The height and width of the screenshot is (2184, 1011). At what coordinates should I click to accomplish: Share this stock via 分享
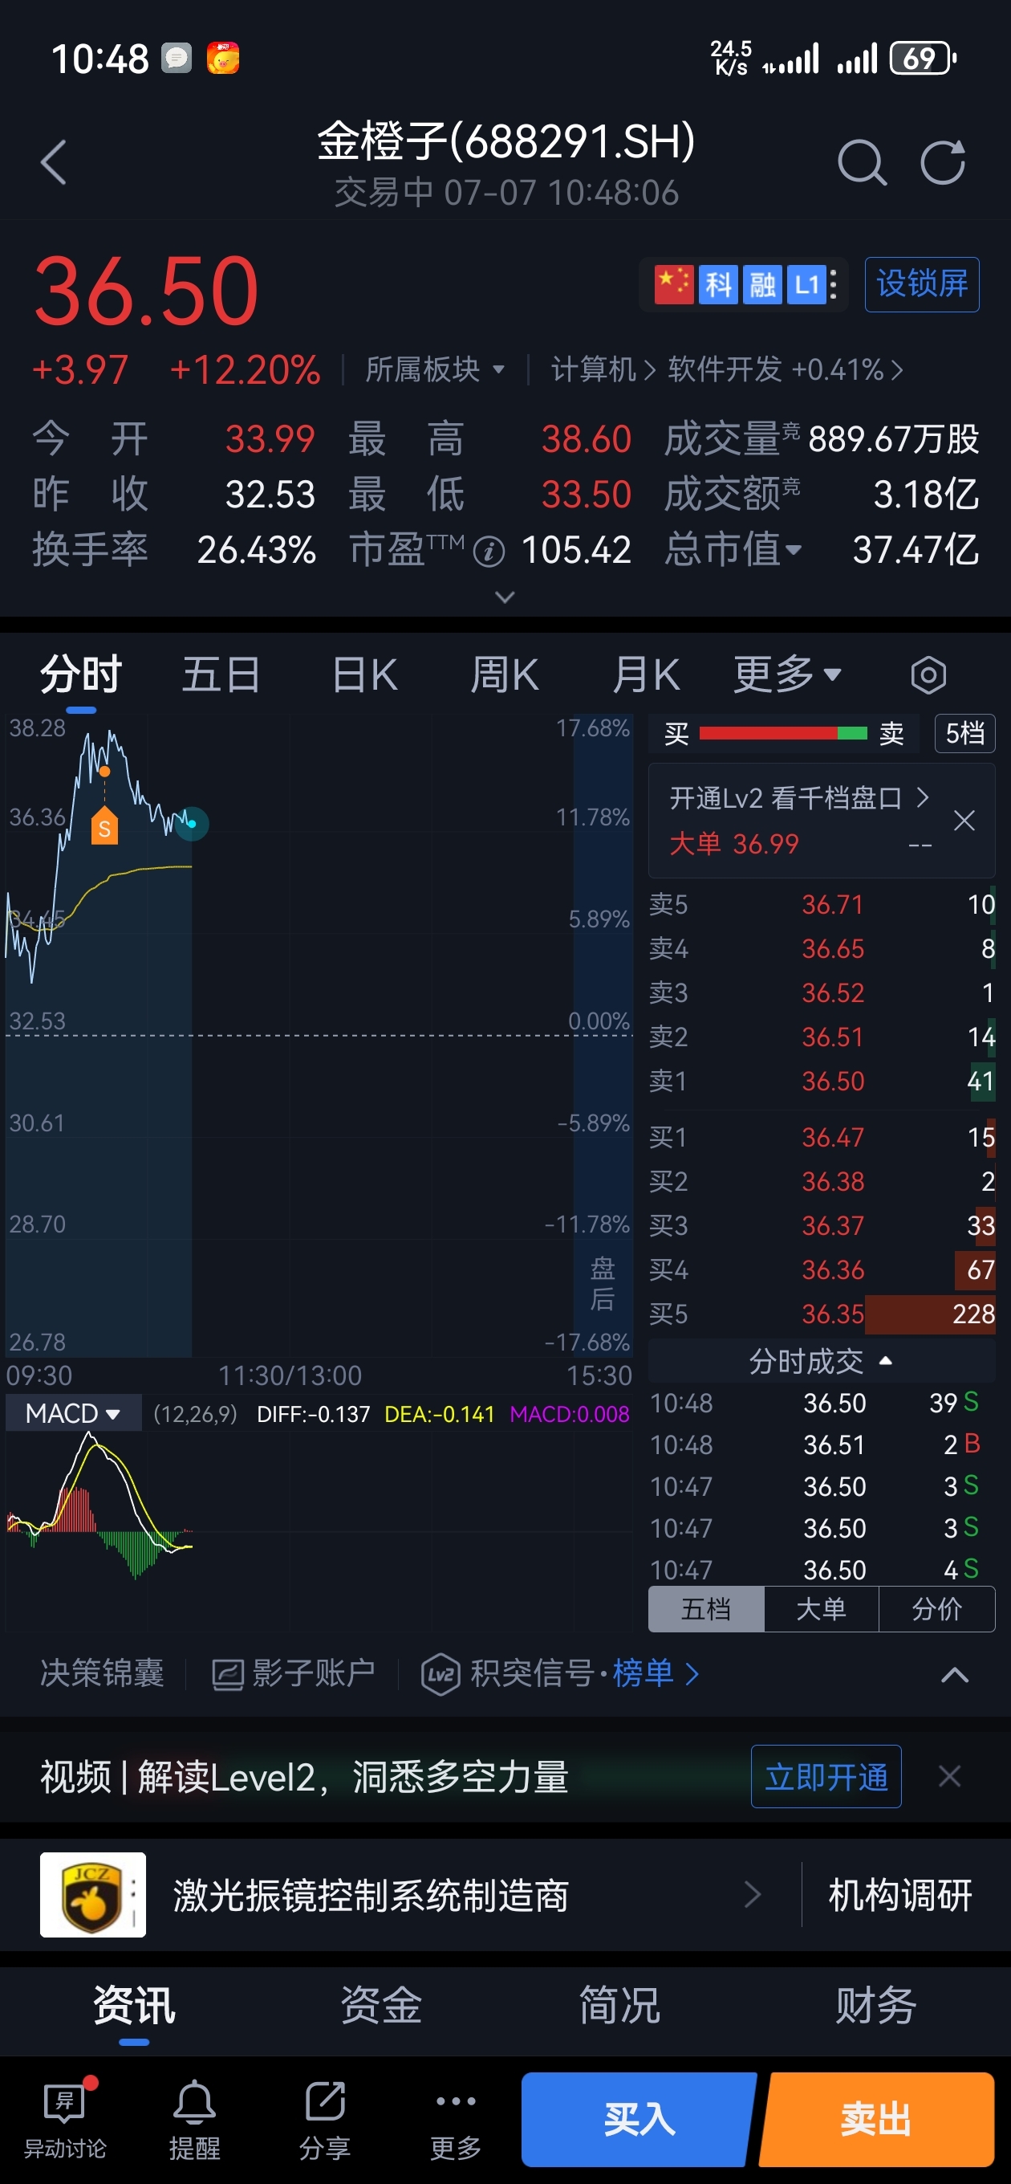(x=325, y=2120)
